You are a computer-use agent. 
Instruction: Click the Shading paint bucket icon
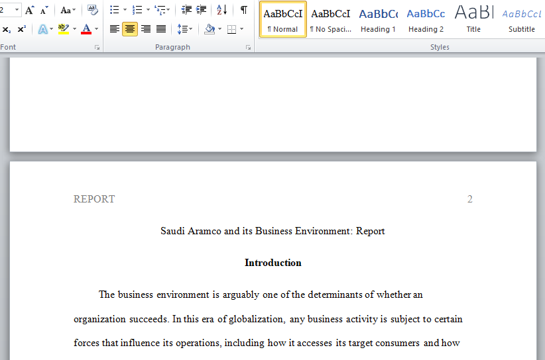pos(210,29)
